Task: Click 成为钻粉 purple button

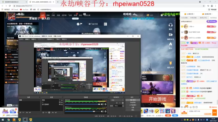Action: 212,21
